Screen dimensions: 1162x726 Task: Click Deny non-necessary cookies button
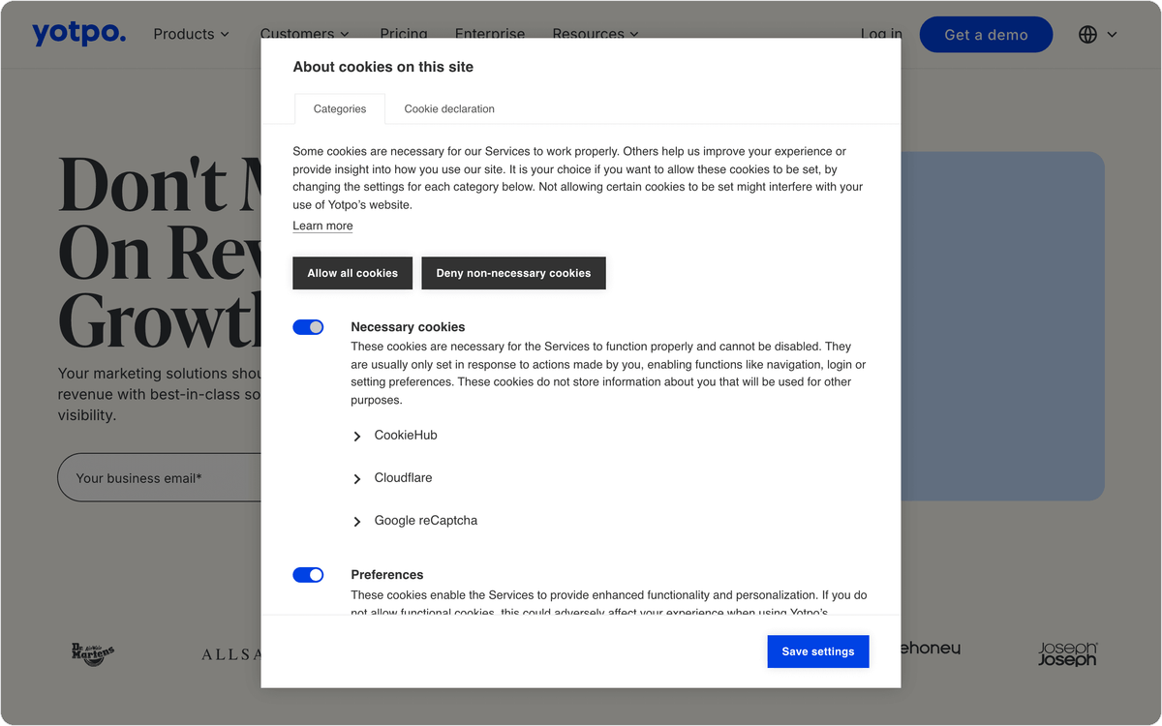coord(513,273)
